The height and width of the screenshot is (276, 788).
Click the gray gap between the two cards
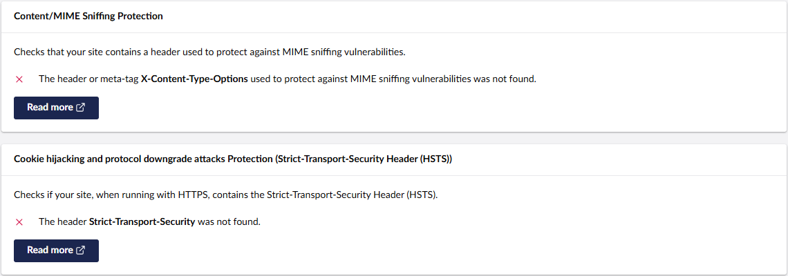click(394, 138)
